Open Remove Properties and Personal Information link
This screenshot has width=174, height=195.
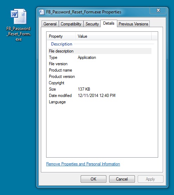tap(83, 164)
